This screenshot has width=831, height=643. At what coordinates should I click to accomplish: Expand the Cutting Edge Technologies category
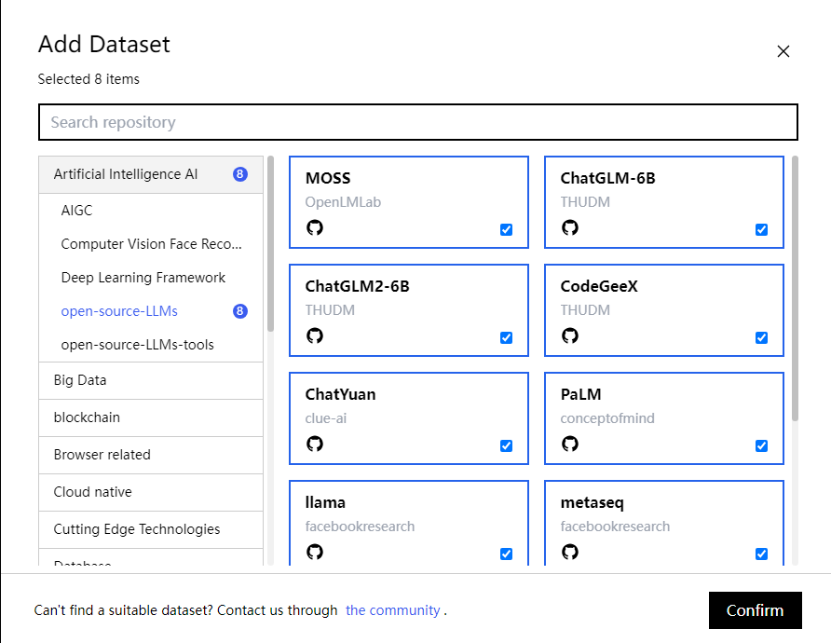pos(151,529)
